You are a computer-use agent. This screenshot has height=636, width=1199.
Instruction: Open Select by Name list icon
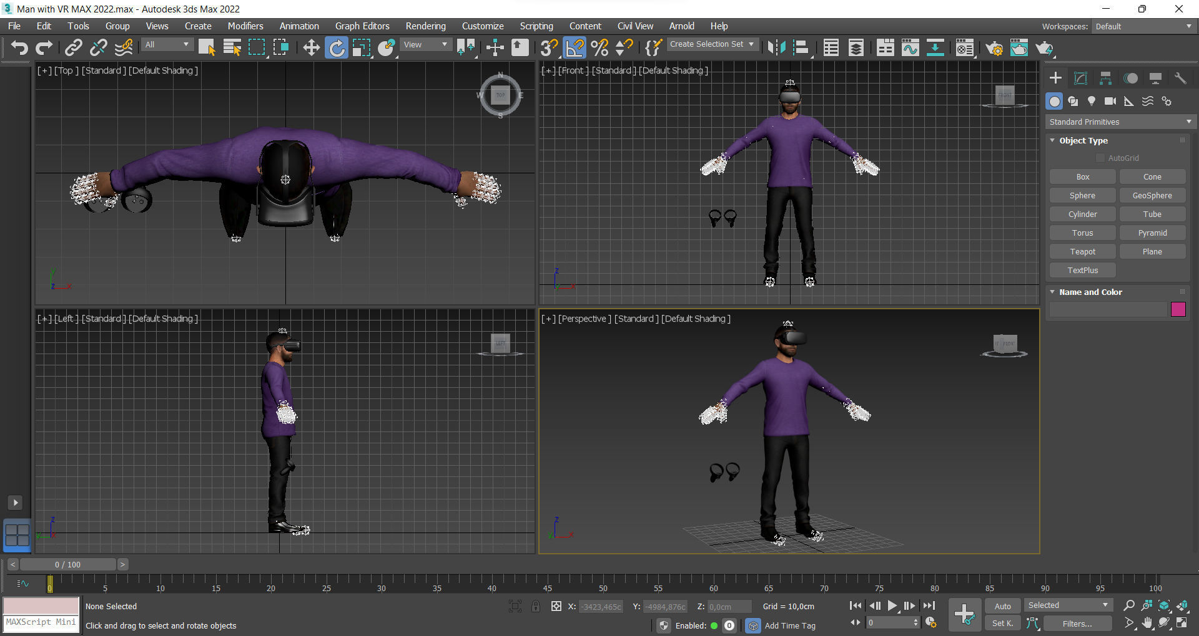[232, 48]
